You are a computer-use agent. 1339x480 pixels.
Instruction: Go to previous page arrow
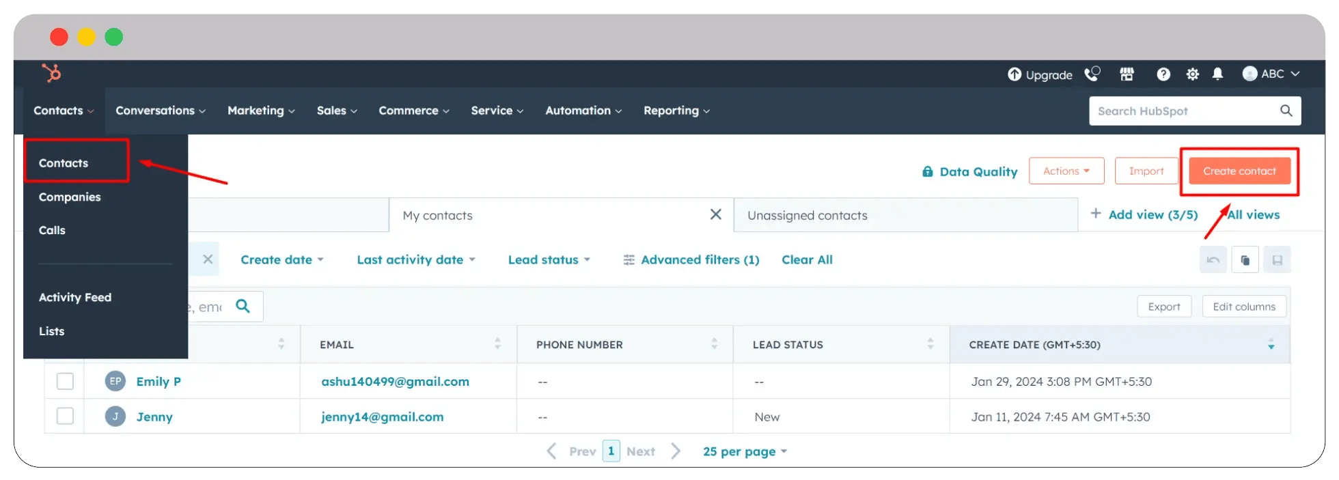(552, 451)
